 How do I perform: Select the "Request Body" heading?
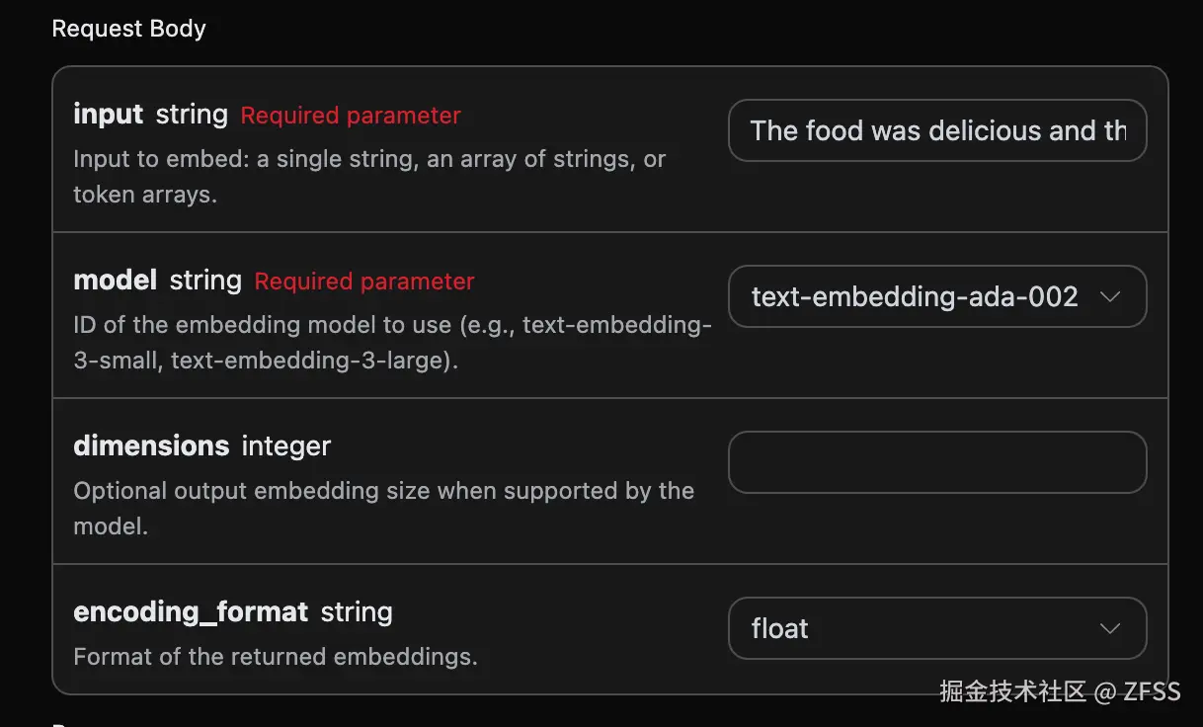click(x=128, y=29)
